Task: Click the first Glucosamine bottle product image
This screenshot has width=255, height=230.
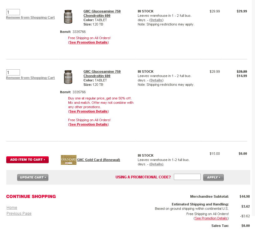Action: click(x=68, y=17)
